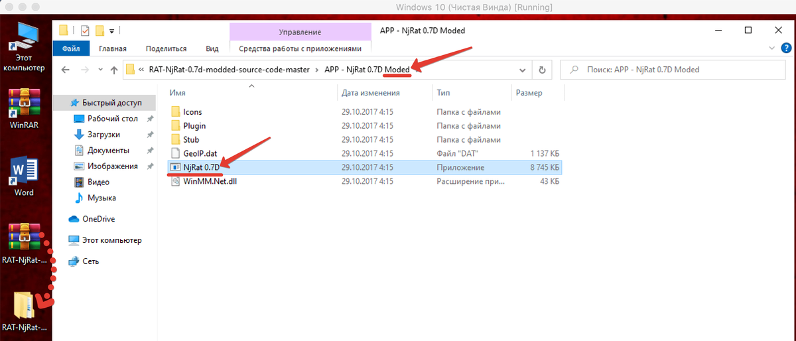Open the Файл menu tab

(x=71, y=48)
